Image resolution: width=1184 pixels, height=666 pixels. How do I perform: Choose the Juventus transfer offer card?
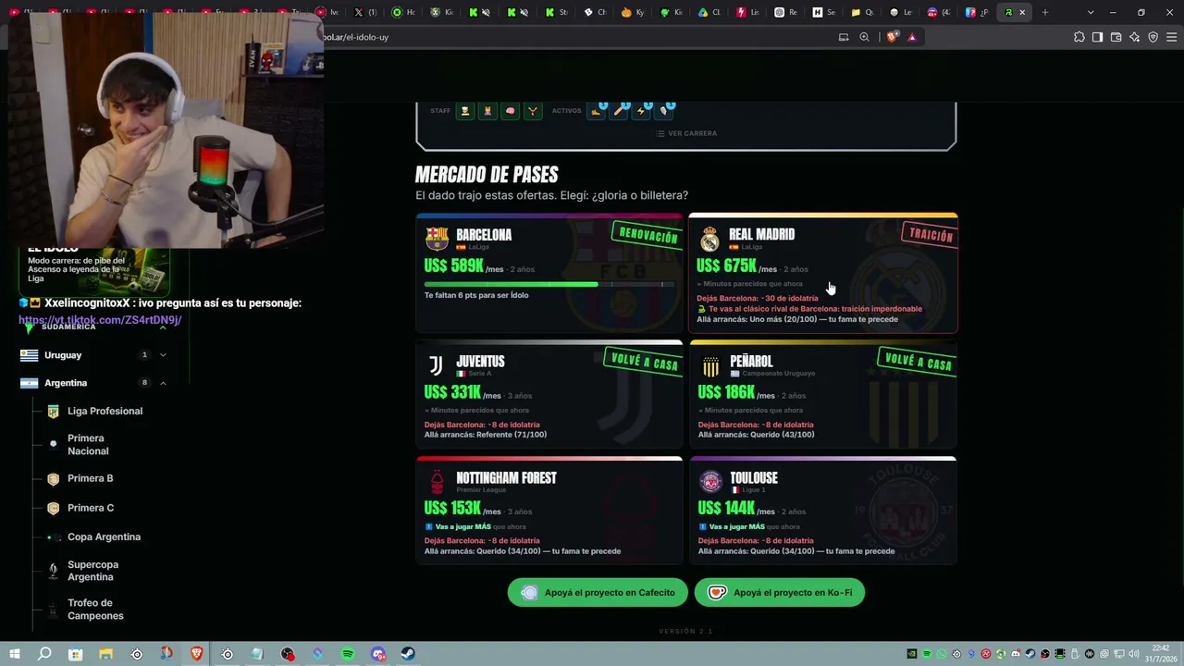[x=549, y=395]
